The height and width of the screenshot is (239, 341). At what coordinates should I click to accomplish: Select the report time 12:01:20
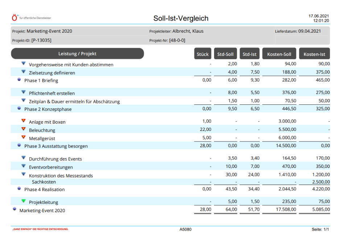[321, 21]
